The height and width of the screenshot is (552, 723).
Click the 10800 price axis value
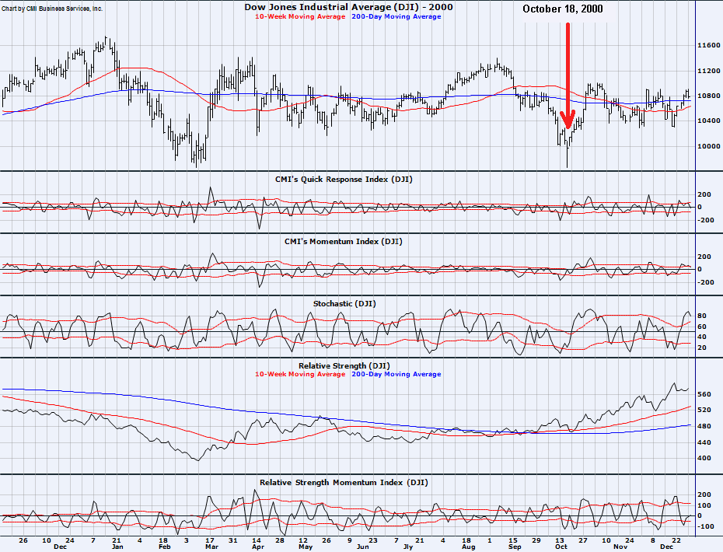pos(709,96)
